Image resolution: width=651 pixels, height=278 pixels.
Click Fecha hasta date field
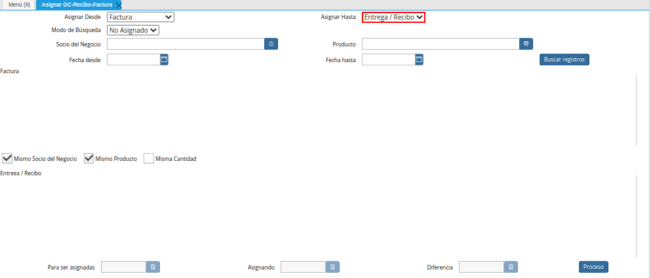(389, 60)
